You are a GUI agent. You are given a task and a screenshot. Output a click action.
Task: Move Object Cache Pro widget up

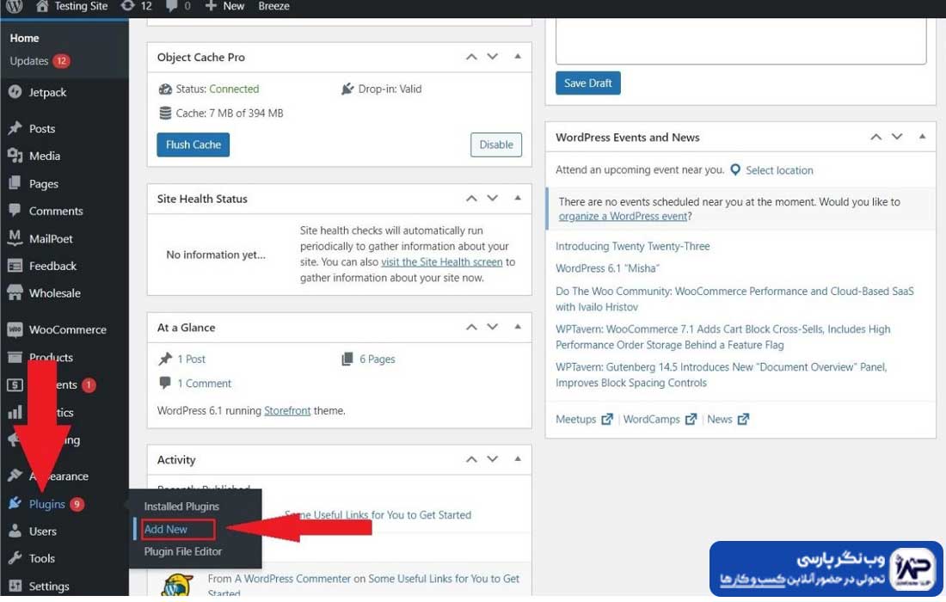(472, 57)
